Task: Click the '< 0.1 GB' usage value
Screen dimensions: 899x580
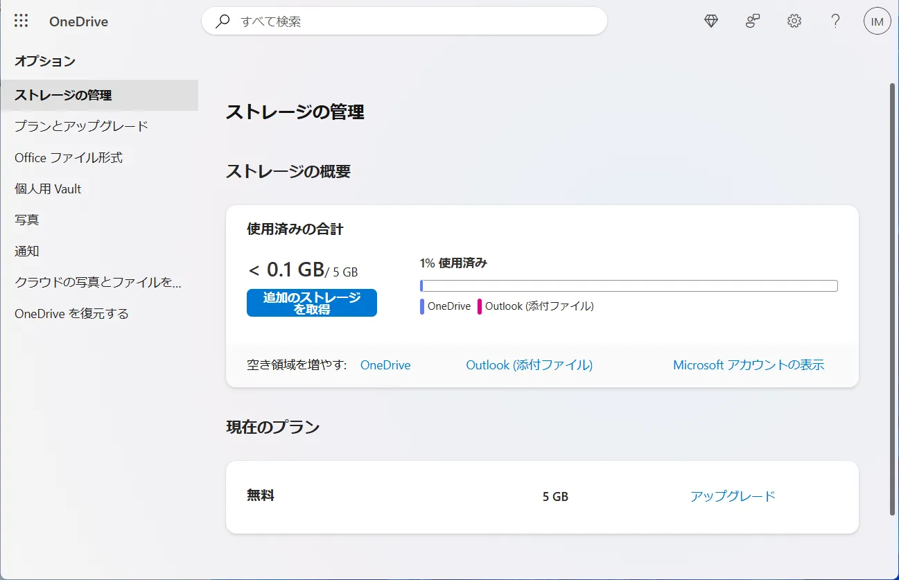Action: (x=286, y=269)
